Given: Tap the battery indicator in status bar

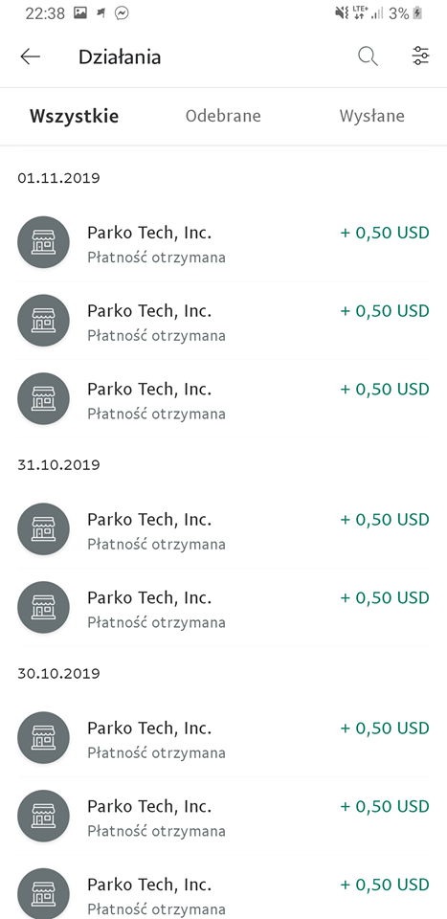Looking at the screenshot, I should pos(417,13).
